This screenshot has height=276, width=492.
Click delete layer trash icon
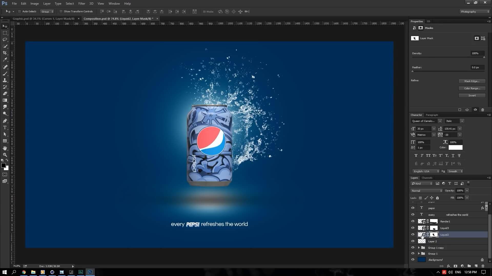(x=483, y=266)
